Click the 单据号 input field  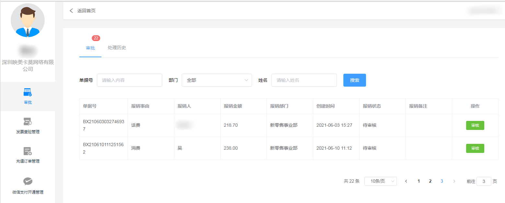[129, 80]
